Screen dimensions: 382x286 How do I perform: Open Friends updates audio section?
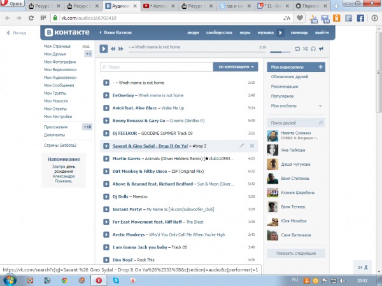click(290, 77)
